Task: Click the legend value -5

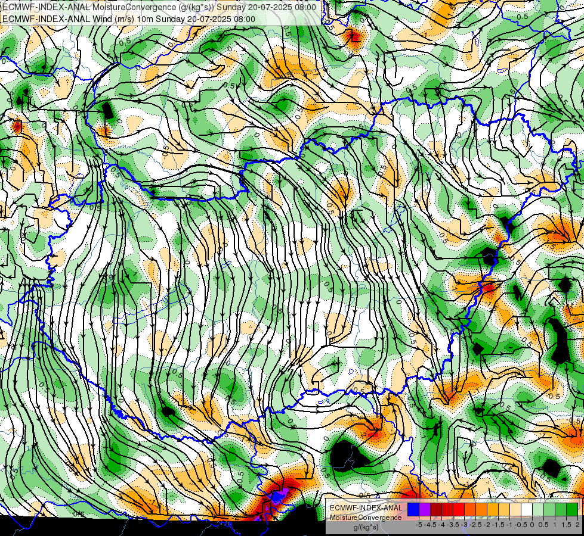Action: pos(419,525)
